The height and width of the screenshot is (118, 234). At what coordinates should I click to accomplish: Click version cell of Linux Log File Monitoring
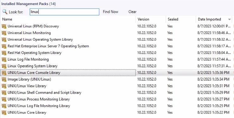(147, 59)
